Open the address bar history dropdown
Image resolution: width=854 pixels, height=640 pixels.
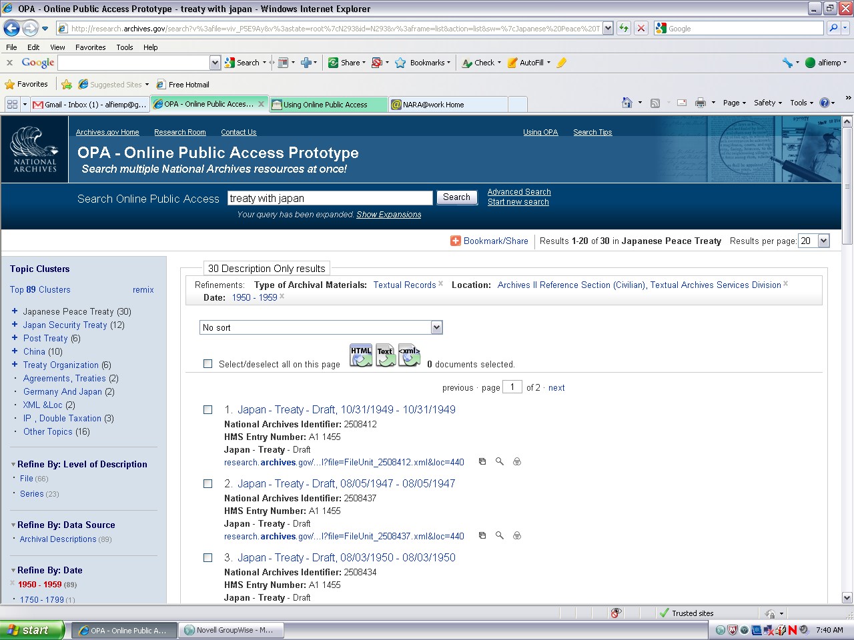(x=608, y=28)
